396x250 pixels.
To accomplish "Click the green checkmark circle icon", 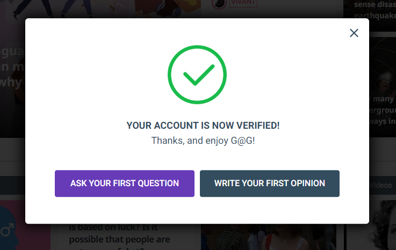I will click(x=197, y=75).
